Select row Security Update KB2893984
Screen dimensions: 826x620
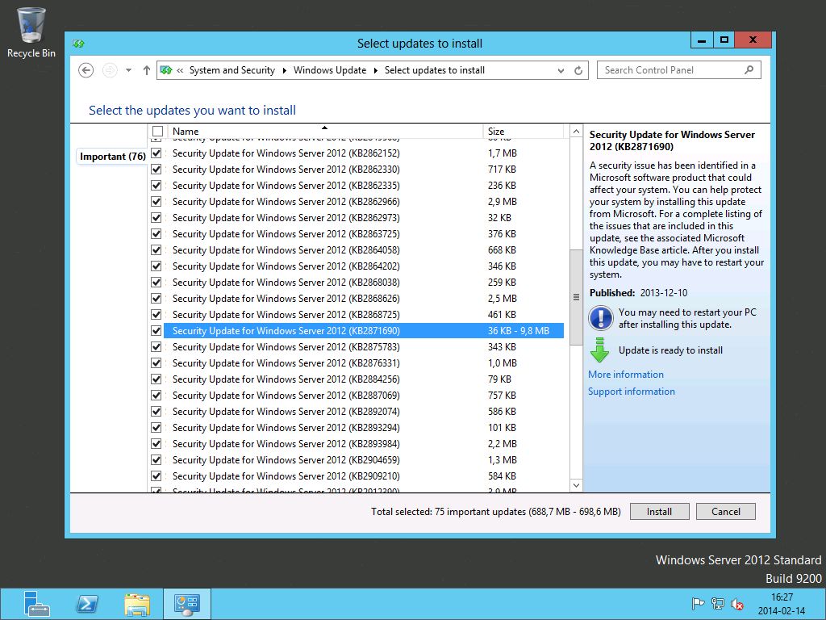tap(364, 444)
